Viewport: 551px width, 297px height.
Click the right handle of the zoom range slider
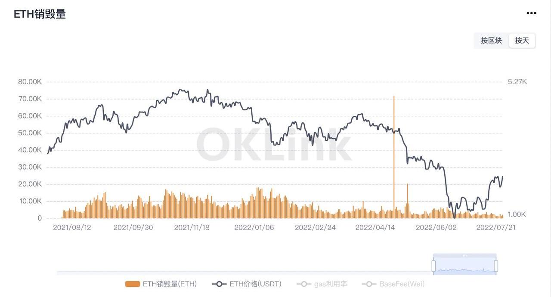coord(496,266)
